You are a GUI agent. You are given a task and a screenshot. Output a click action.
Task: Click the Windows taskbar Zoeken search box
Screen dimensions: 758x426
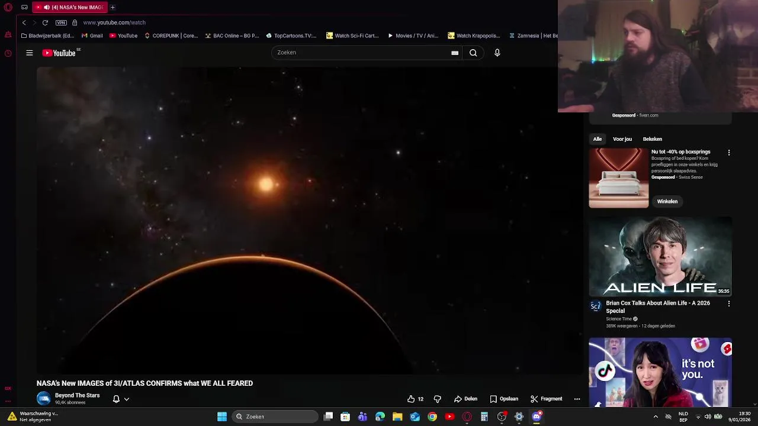[275, 417]
